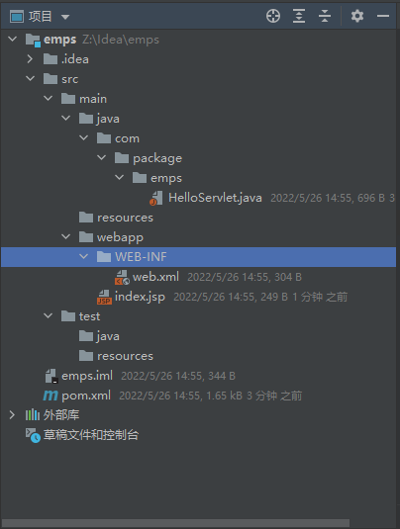Click the Expand All toolbar icon
The width and height of the screenshot is (400, 529).
coord(299,16)
